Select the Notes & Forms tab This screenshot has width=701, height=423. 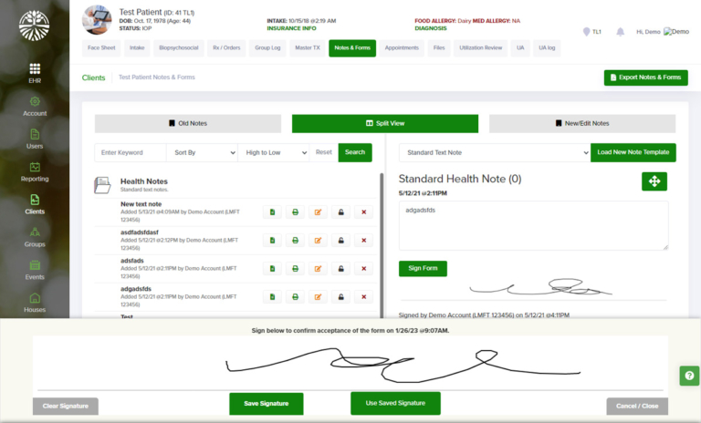coord(352,47)
